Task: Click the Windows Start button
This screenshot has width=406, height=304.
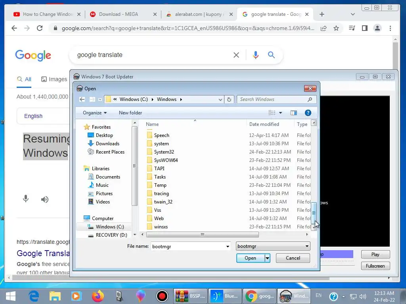Action: click(x=11, y=296)
